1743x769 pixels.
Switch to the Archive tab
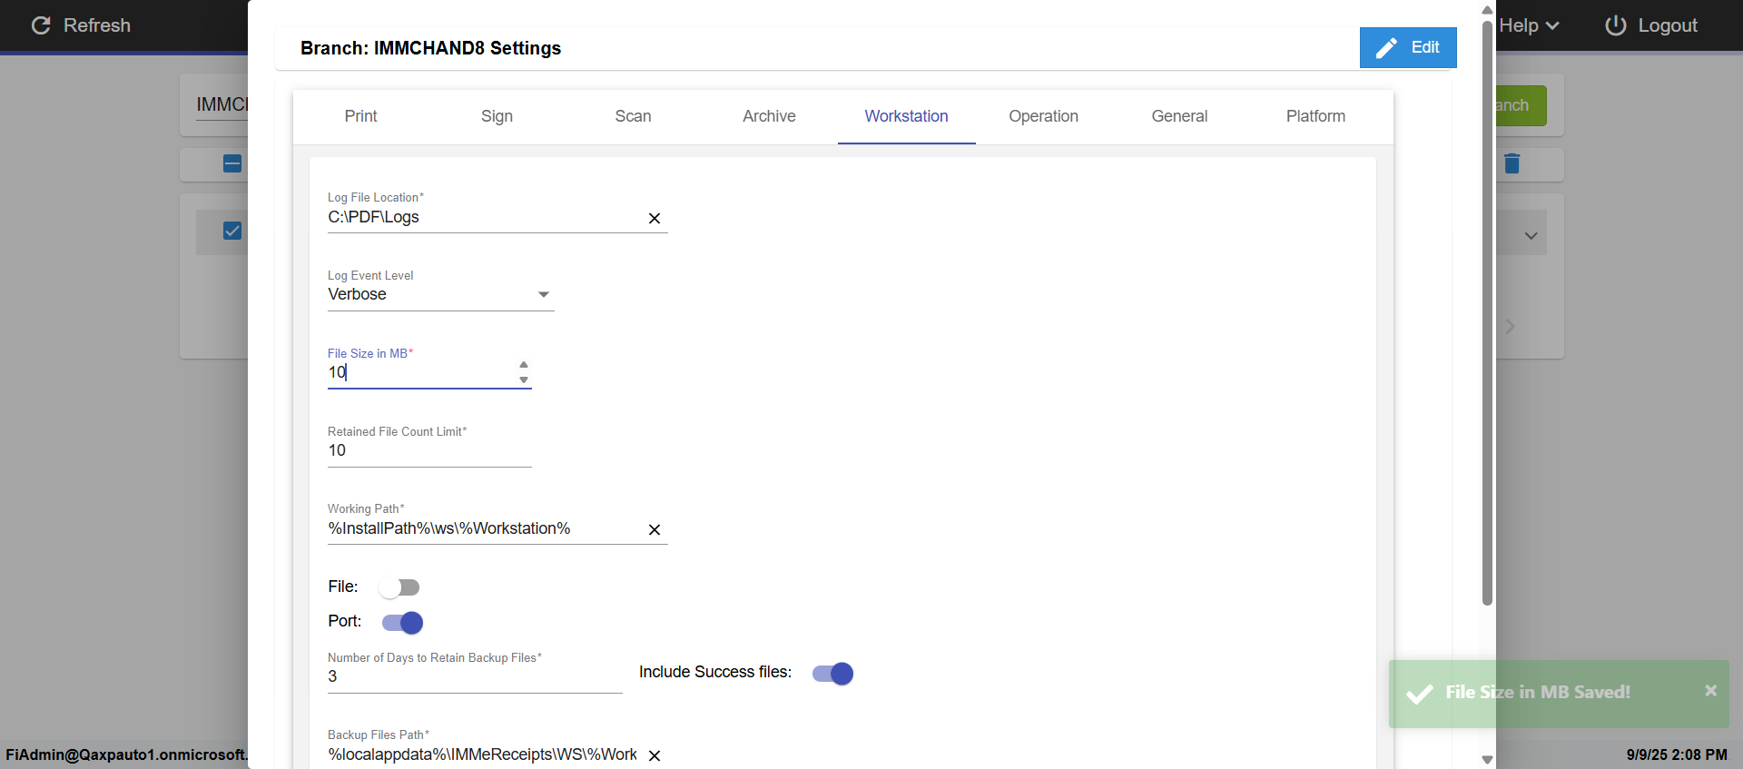click(769, 116)
